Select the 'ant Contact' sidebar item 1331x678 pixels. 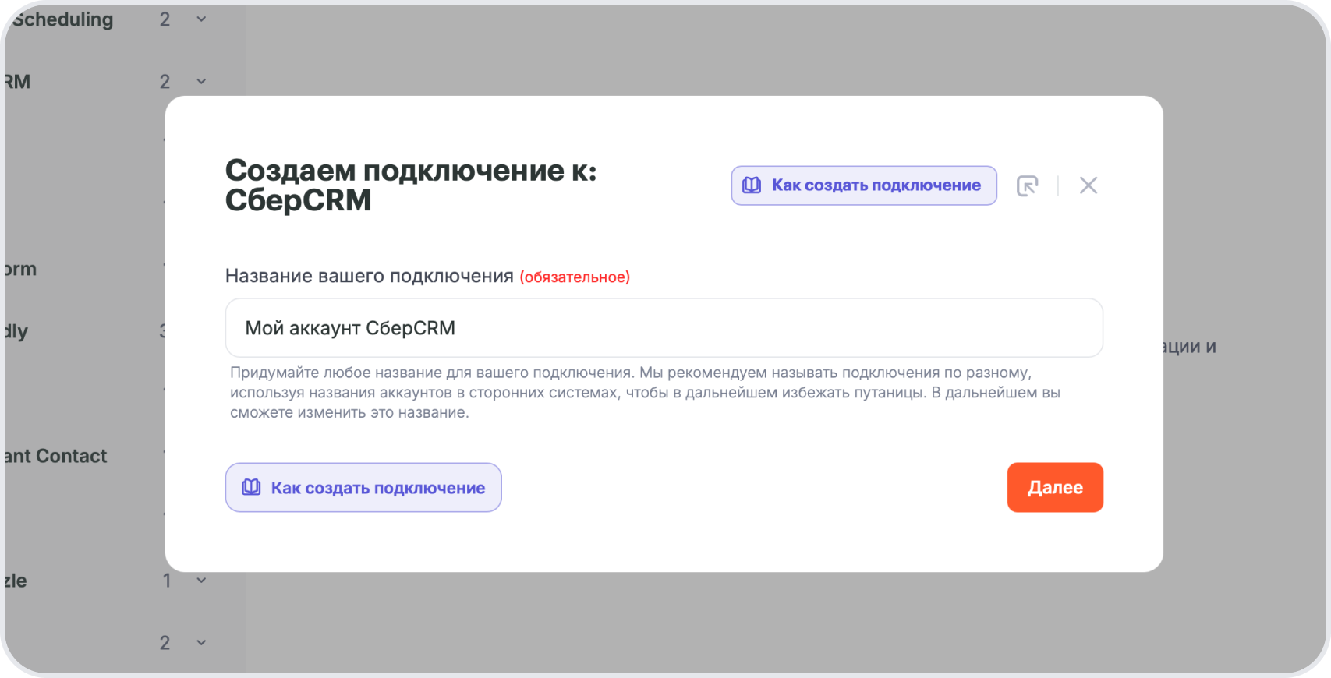click(55, 456)
